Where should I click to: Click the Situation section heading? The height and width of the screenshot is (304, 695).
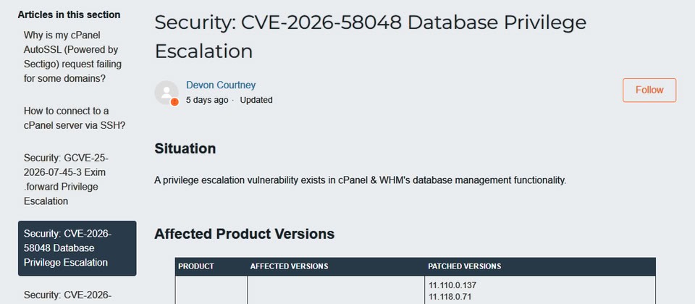point(185,148)
